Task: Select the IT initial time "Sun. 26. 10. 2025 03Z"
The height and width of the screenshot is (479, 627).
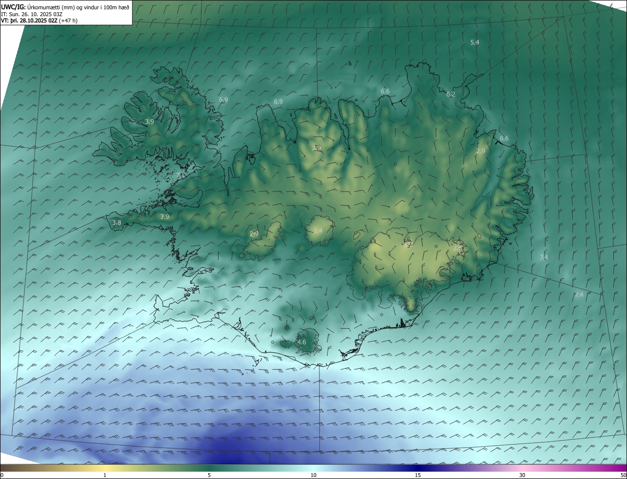Action: point(36,14)
